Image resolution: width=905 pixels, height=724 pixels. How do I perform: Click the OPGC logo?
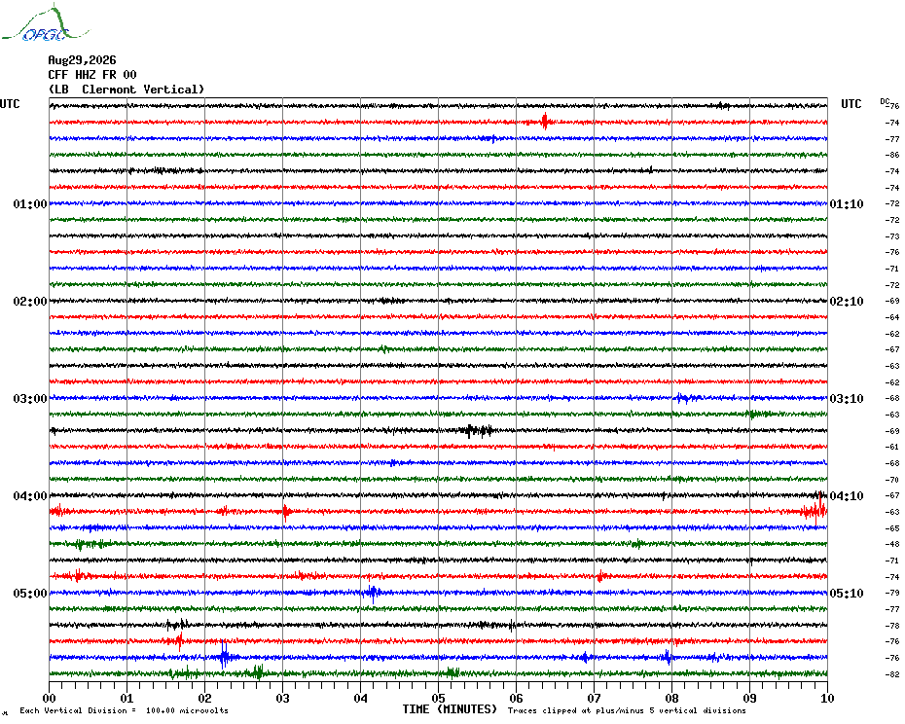pos(46,23)
